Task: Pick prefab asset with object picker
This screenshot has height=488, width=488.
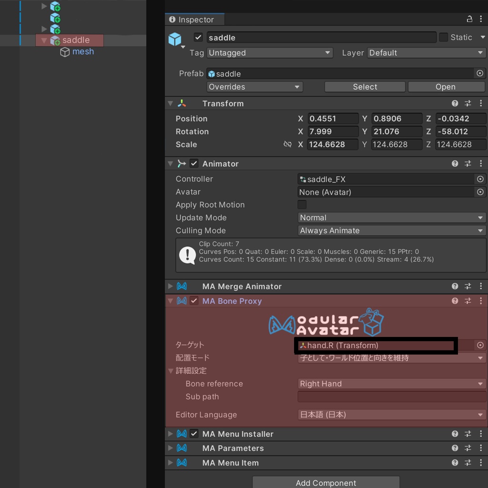Action: click(x=480, y=73)
